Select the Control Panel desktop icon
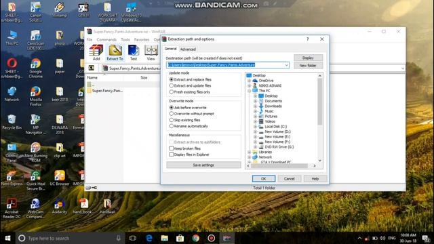434x244 pixels. tap(12, 152)
